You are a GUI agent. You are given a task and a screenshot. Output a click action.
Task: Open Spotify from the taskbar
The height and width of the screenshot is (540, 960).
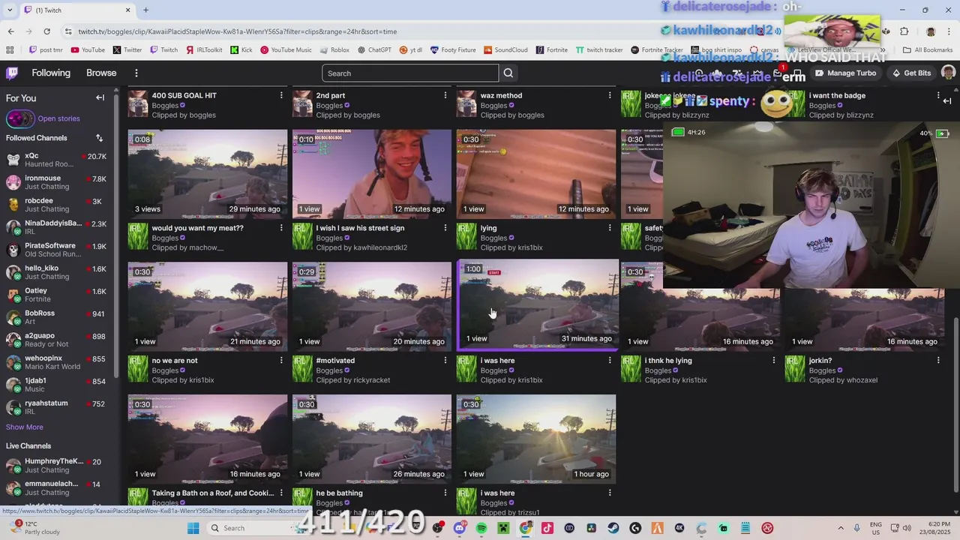click(x=481, y=528)
